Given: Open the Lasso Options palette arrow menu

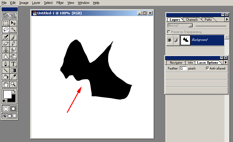Looking at the screenshot, I should (226, 62).
